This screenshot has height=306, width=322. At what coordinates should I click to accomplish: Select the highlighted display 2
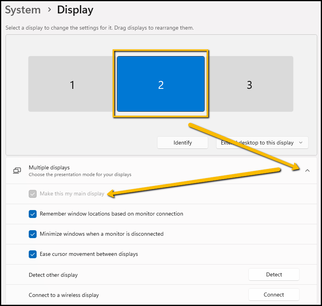pos(161,84)
